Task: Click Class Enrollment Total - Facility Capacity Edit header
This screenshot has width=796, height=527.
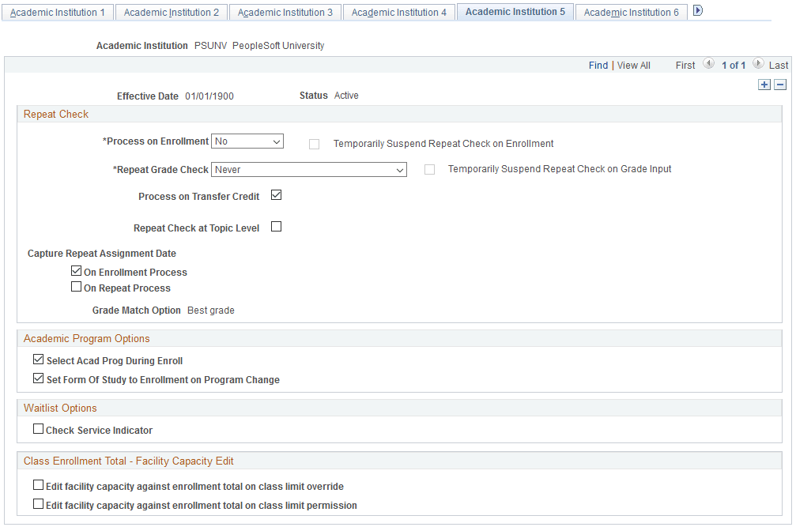Action: pos(128,461)
